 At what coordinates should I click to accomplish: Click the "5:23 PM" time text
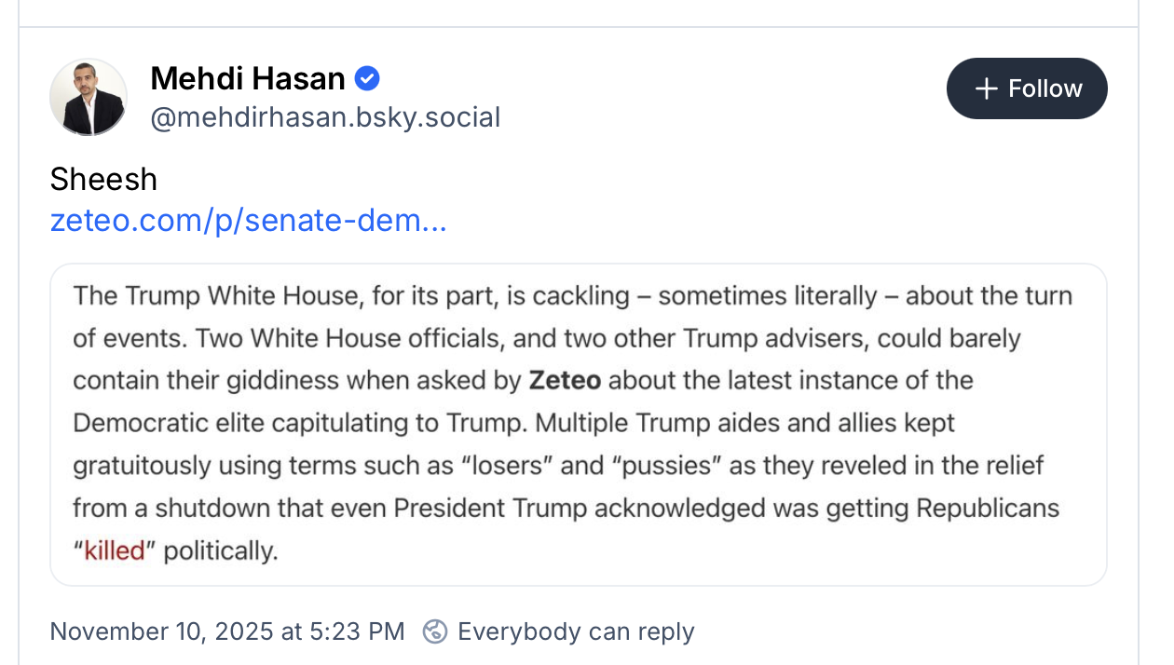tap(359, 631)
